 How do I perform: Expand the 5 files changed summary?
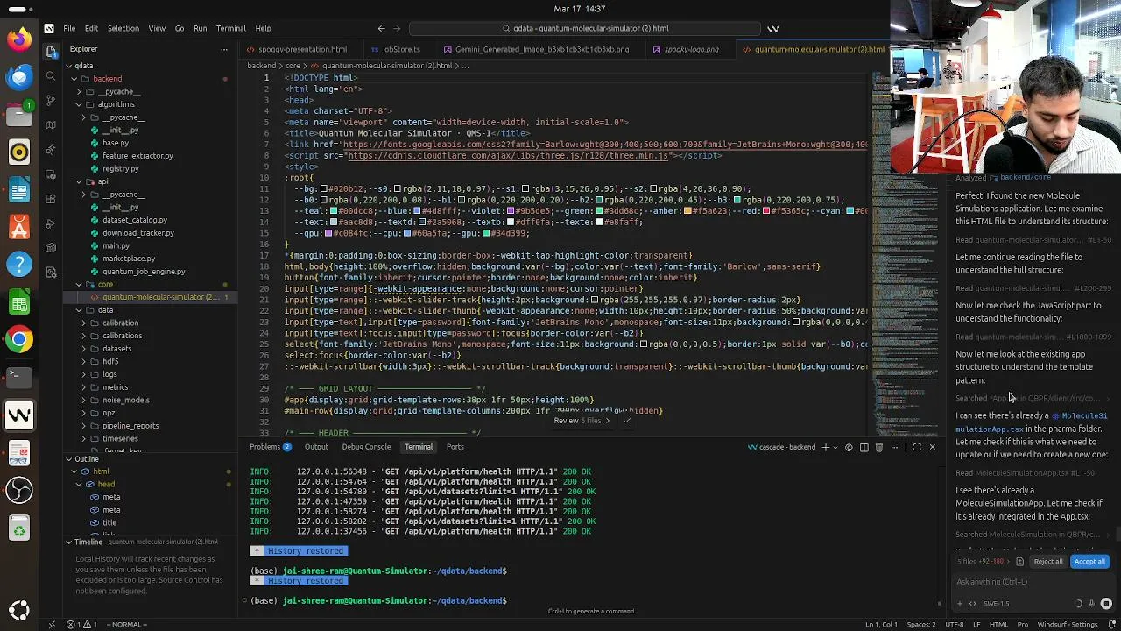[x=983, y=562]
